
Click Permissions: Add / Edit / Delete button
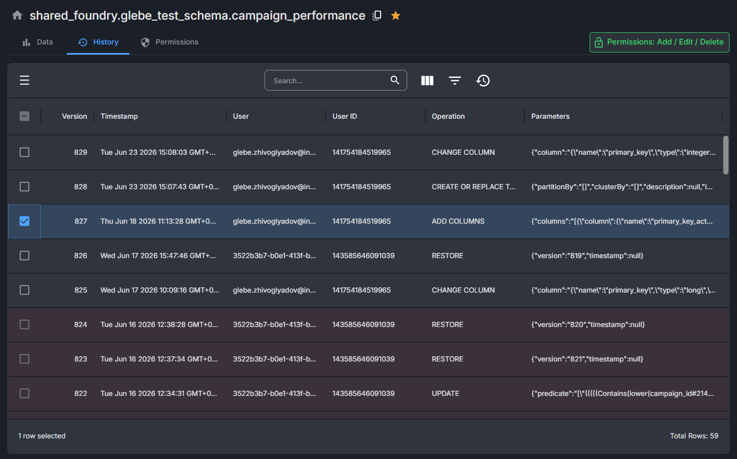[x=660, y=42]
